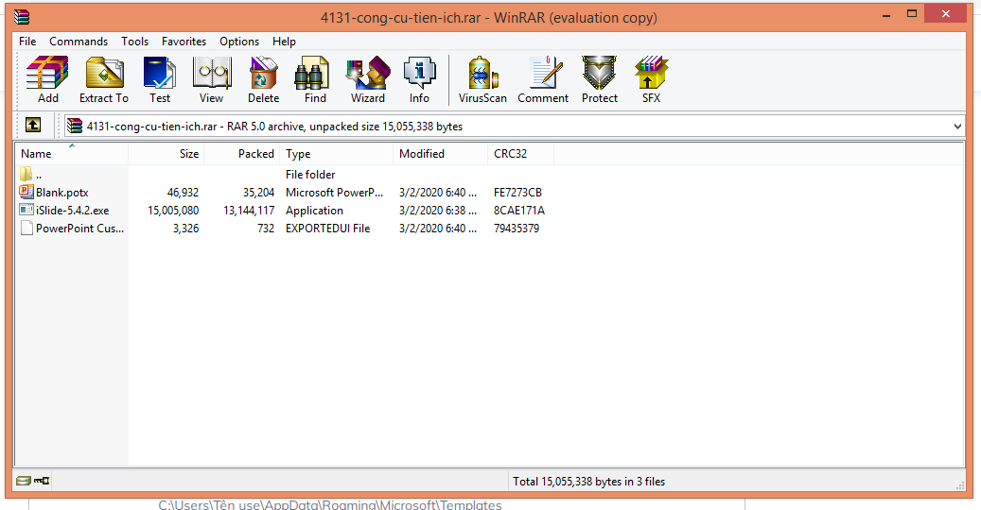The height and width of the screenshot is (510, 981).
Task: Minimize the WinRAR window
Action: 885,15
